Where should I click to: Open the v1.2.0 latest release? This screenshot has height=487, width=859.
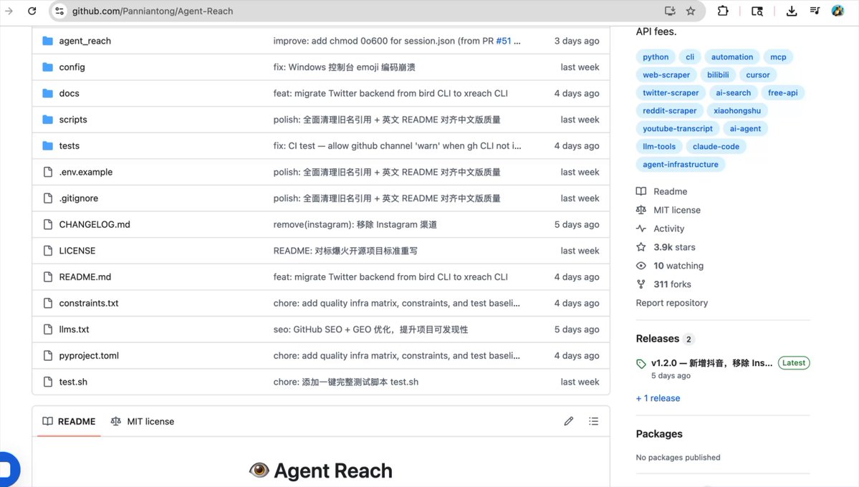coord(711,363)
